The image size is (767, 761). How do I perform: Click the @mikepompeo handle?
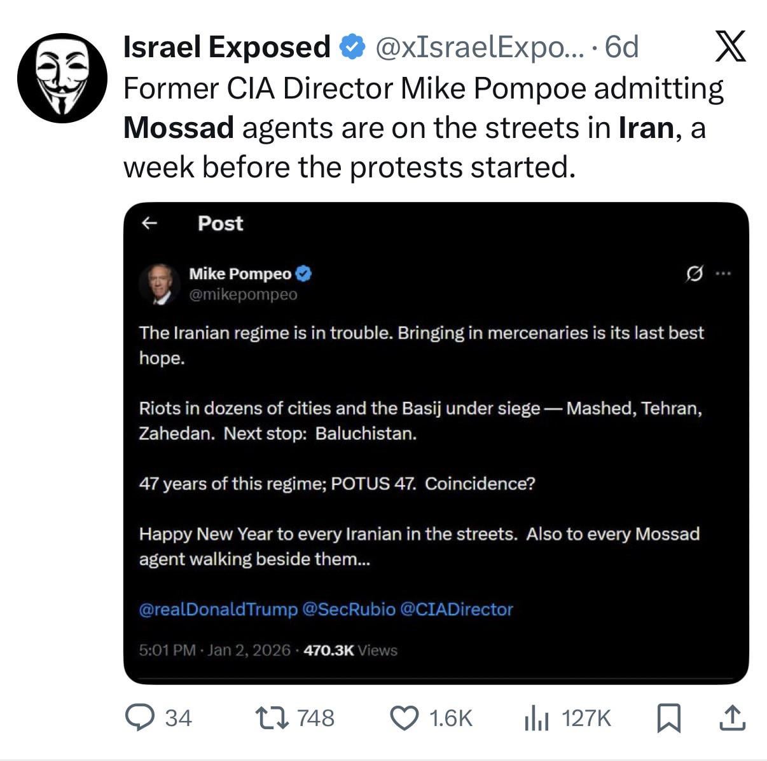coord(243,295)
